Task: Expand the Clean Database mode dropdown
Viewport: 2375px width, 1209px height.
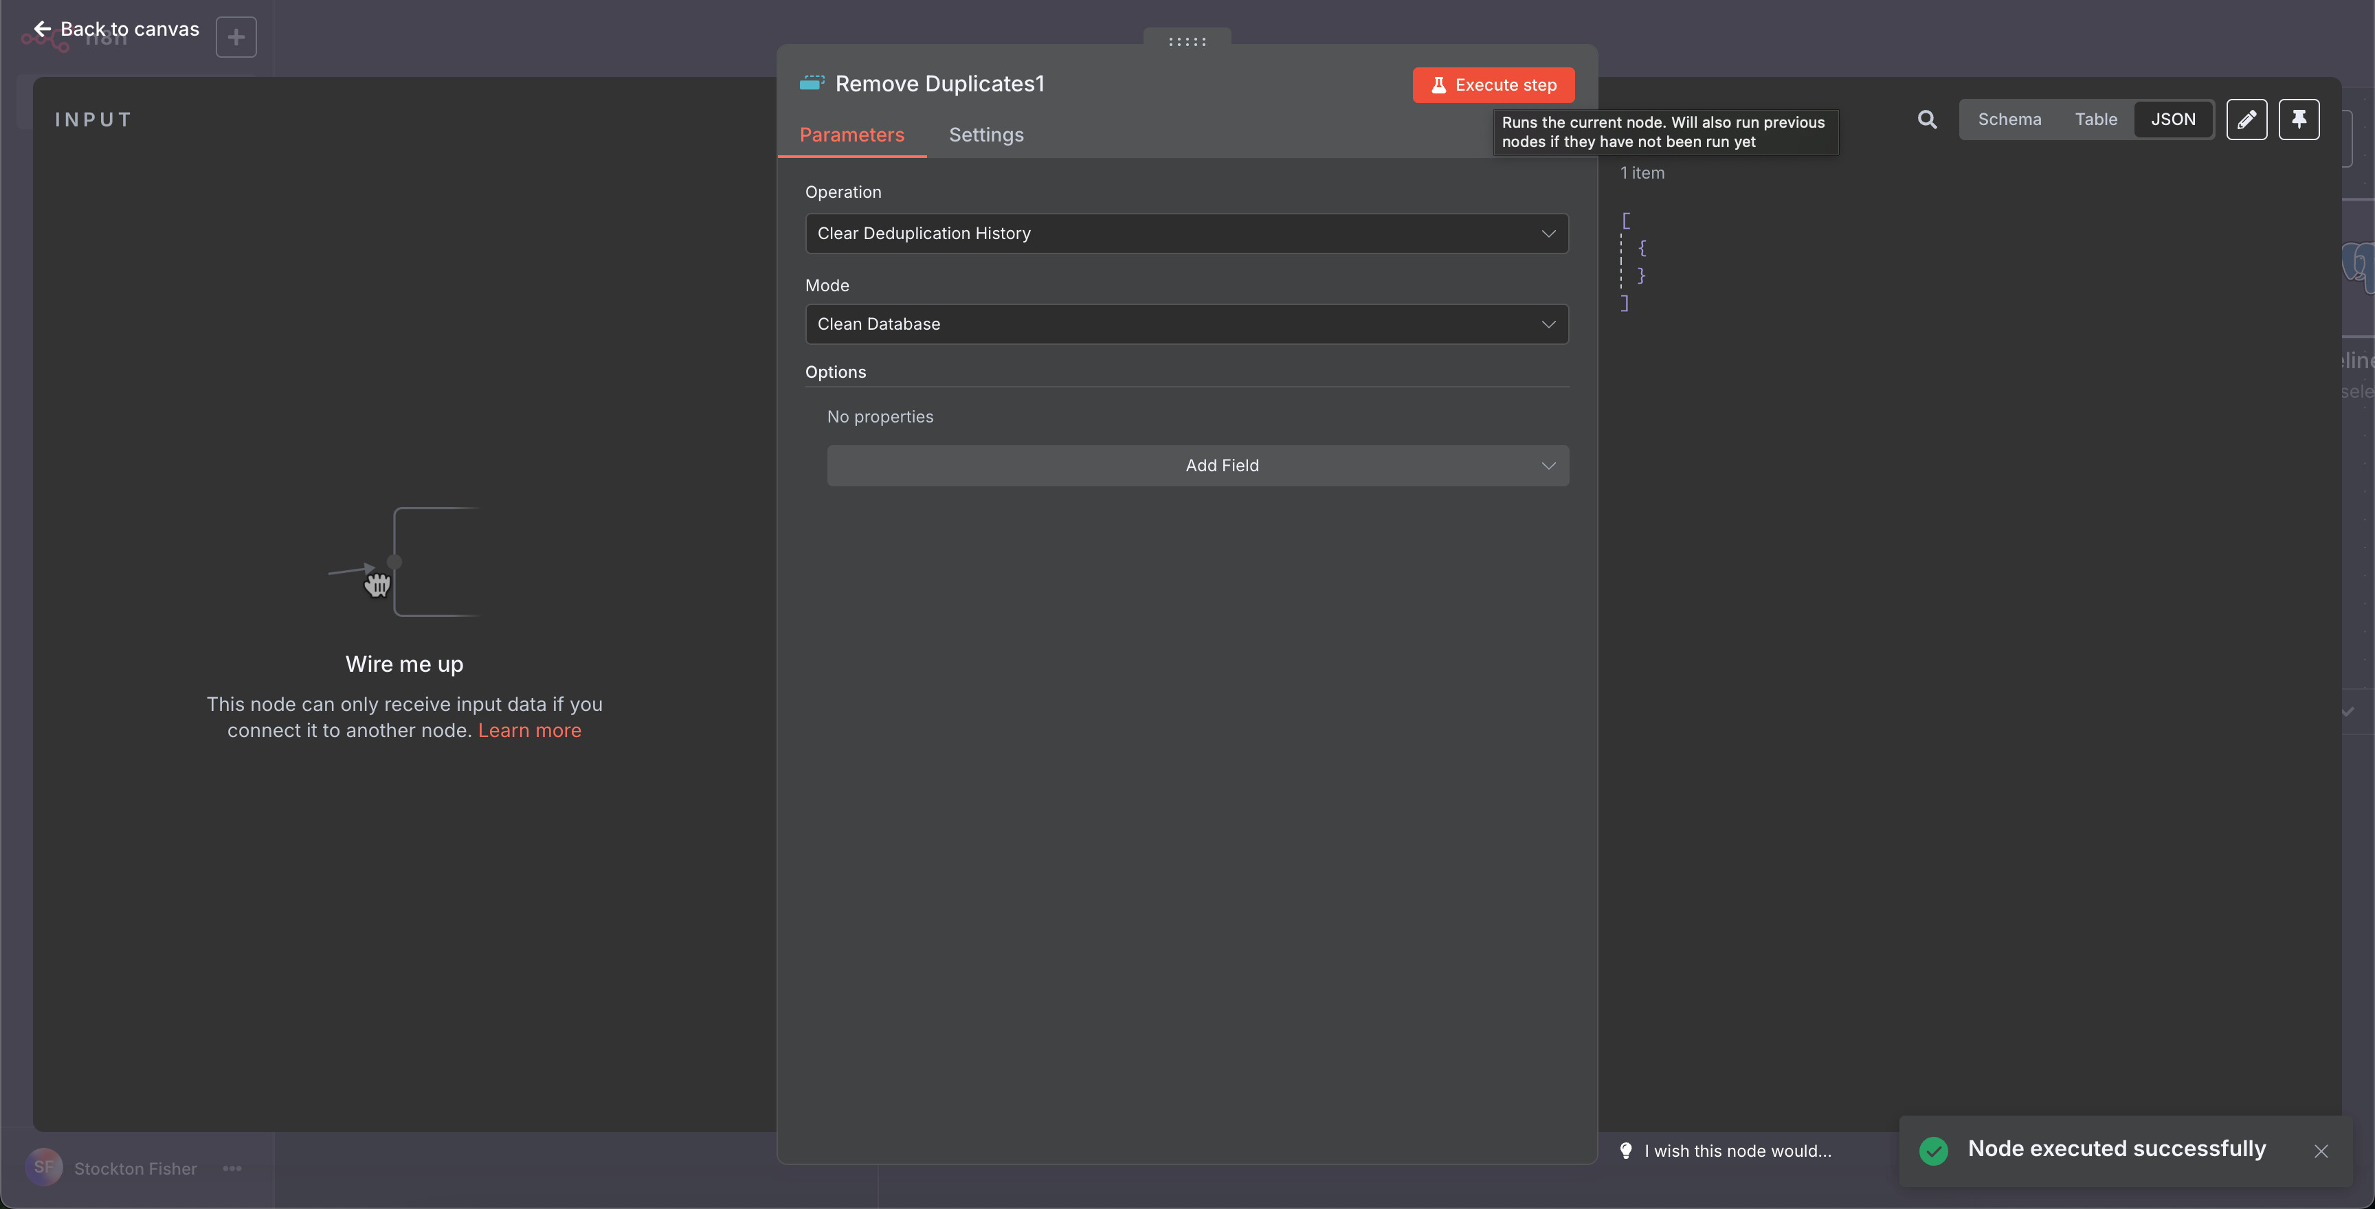Action: 1187,324
